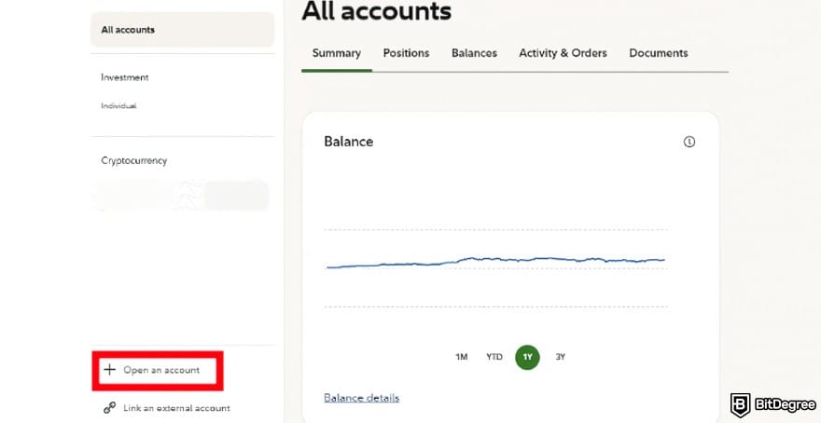821x423 pixels.
Task: Select the Individual account
Action: coord(118,105)
